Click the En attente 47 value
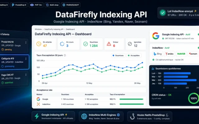This screenshot has width=199, height=124. coord(45,46)
